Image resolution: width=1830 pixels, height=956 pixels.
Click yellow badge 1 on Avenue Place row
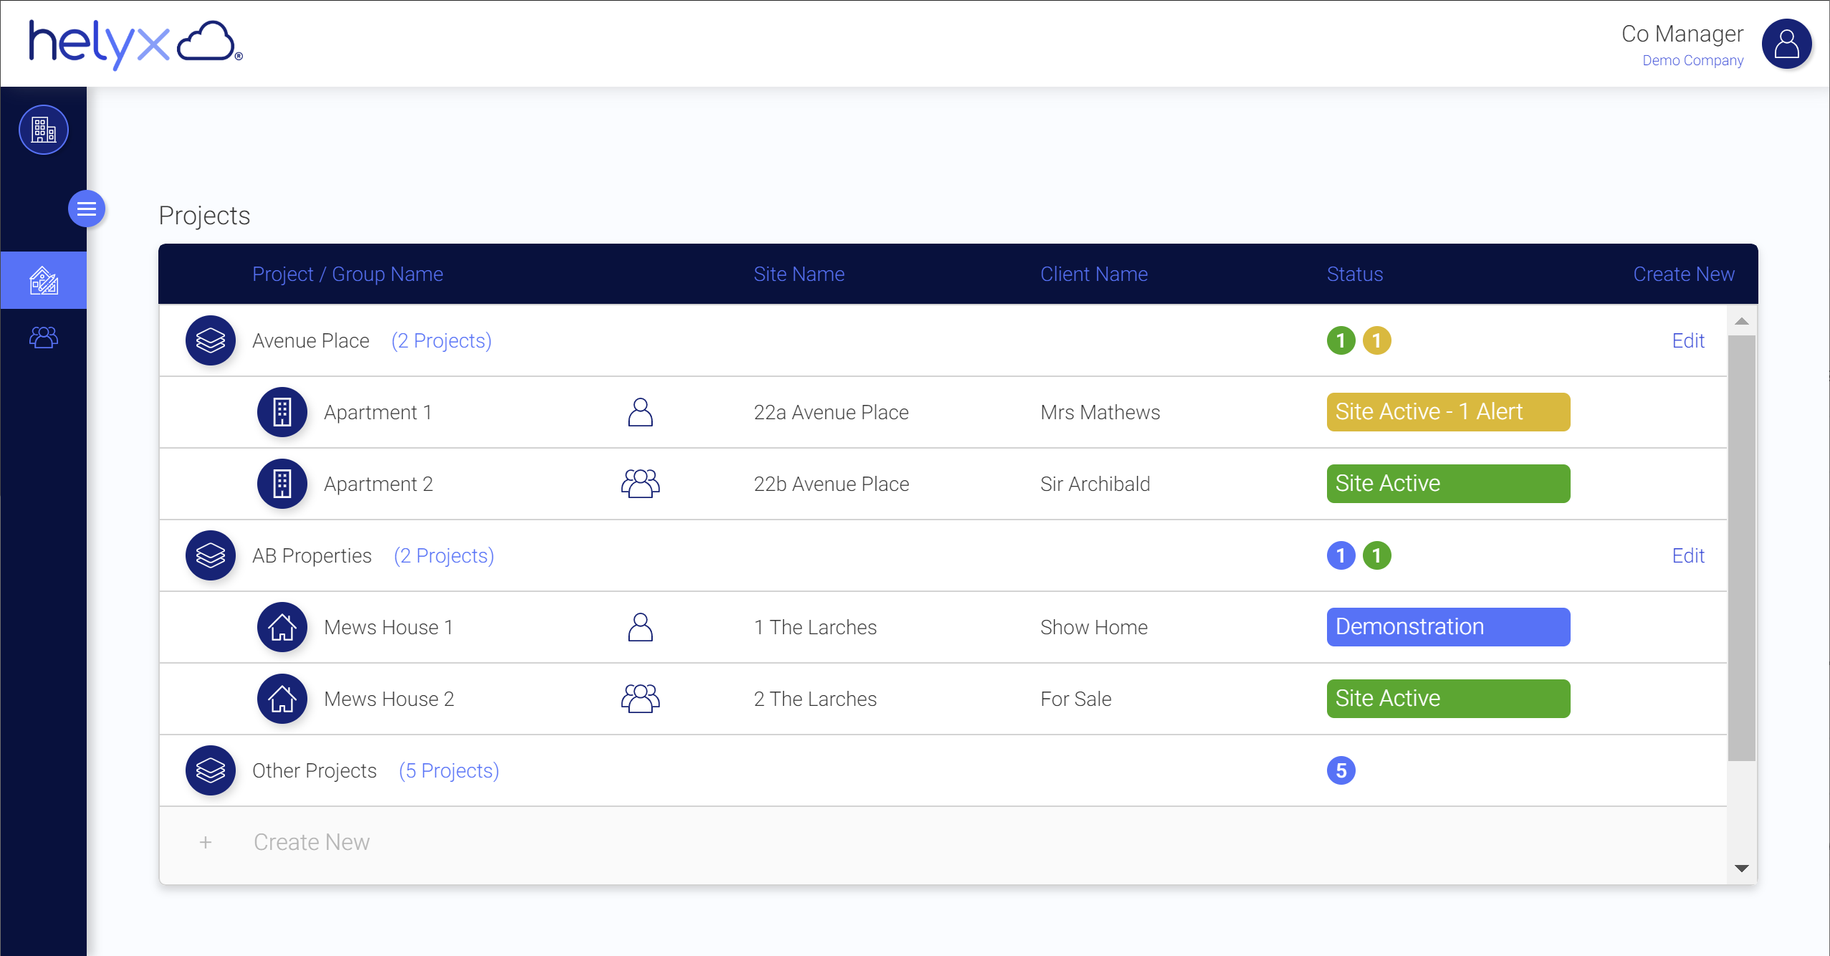[1377, 340]
